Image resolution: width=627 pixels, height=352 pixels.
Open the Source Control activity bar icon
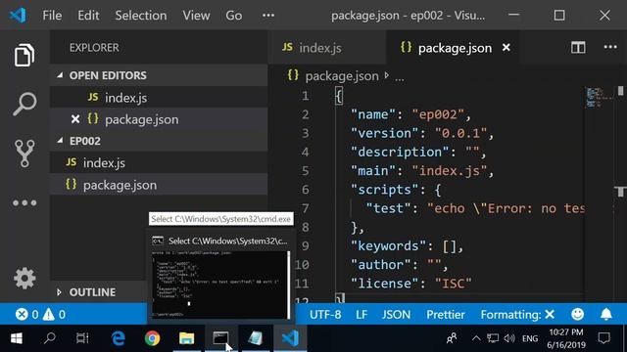tap(24, 154)
